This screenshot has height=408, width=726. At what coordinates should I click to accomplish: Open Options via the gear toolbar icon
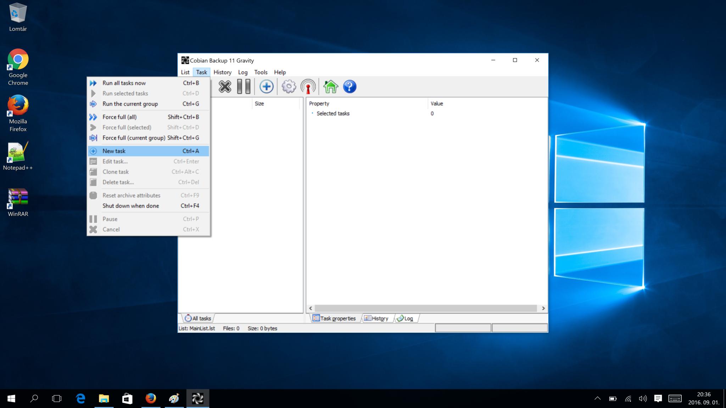tap(288, 86)
